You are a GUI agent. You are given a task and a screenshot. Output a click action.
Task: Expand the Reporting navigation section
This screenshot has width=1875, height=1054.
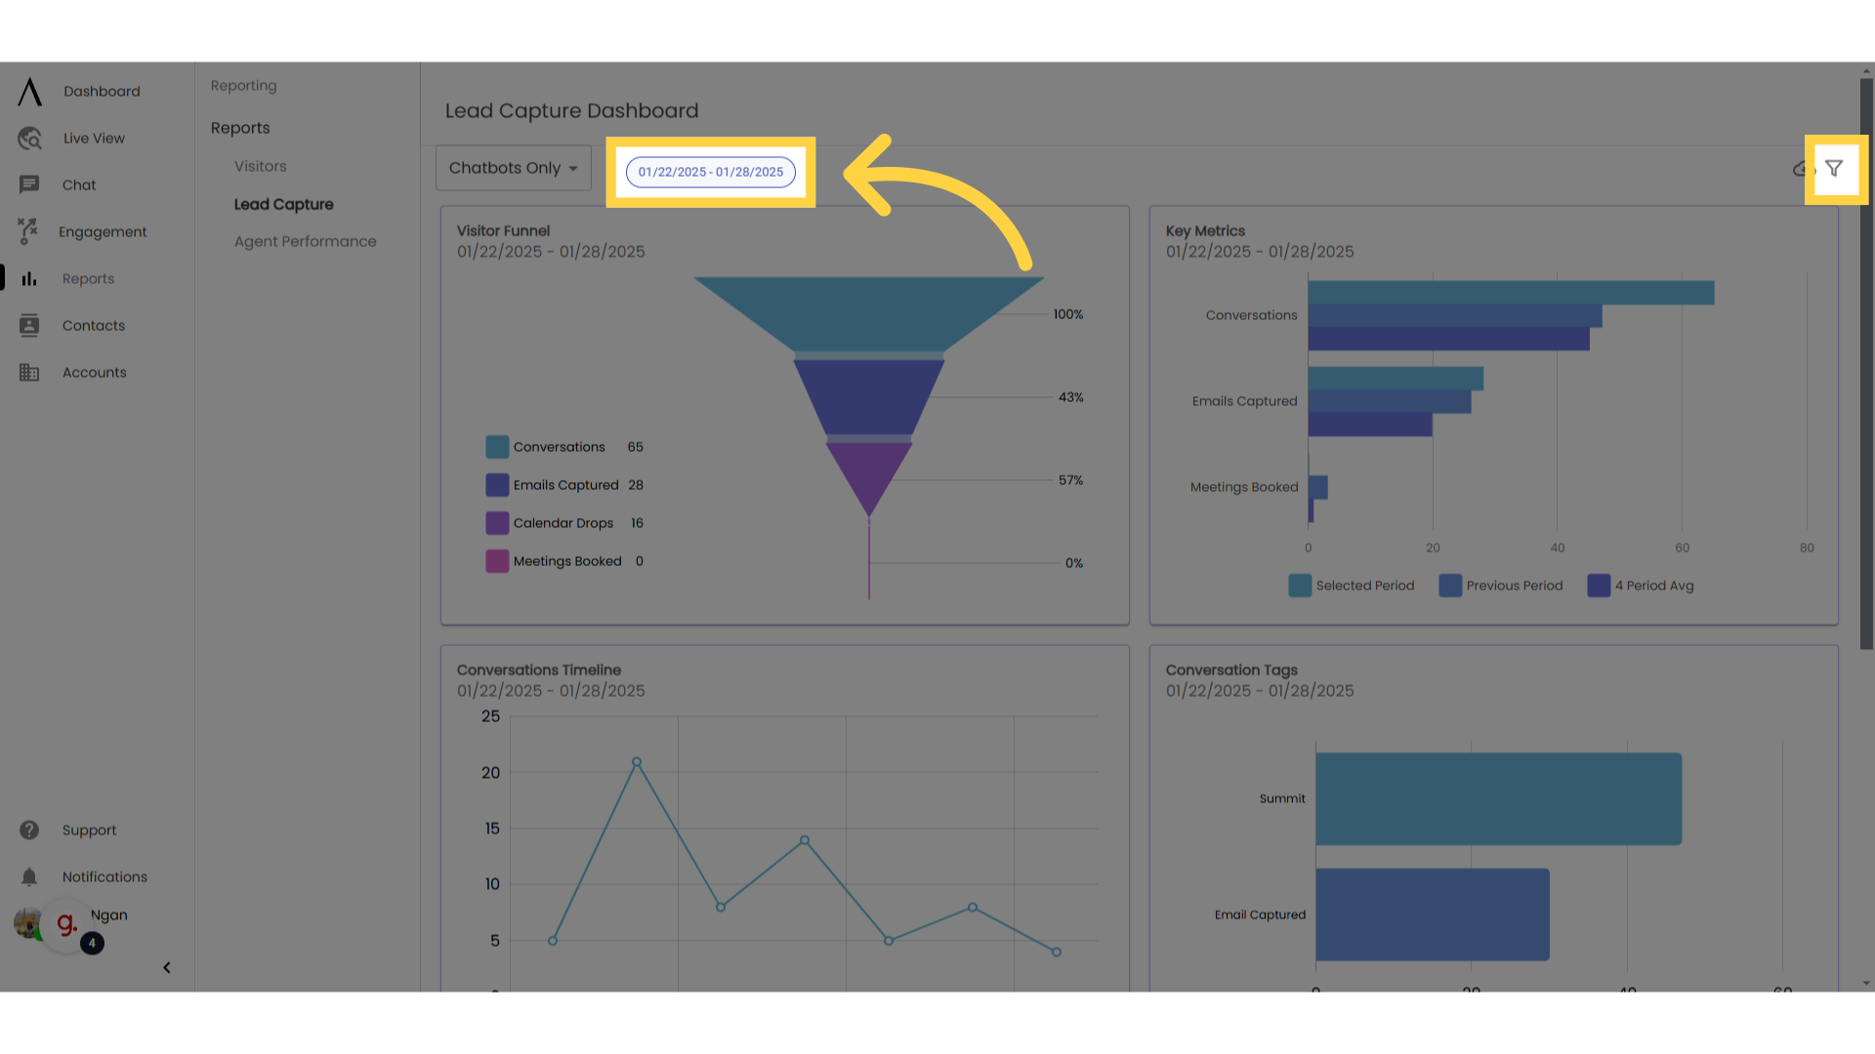(243, 85)
